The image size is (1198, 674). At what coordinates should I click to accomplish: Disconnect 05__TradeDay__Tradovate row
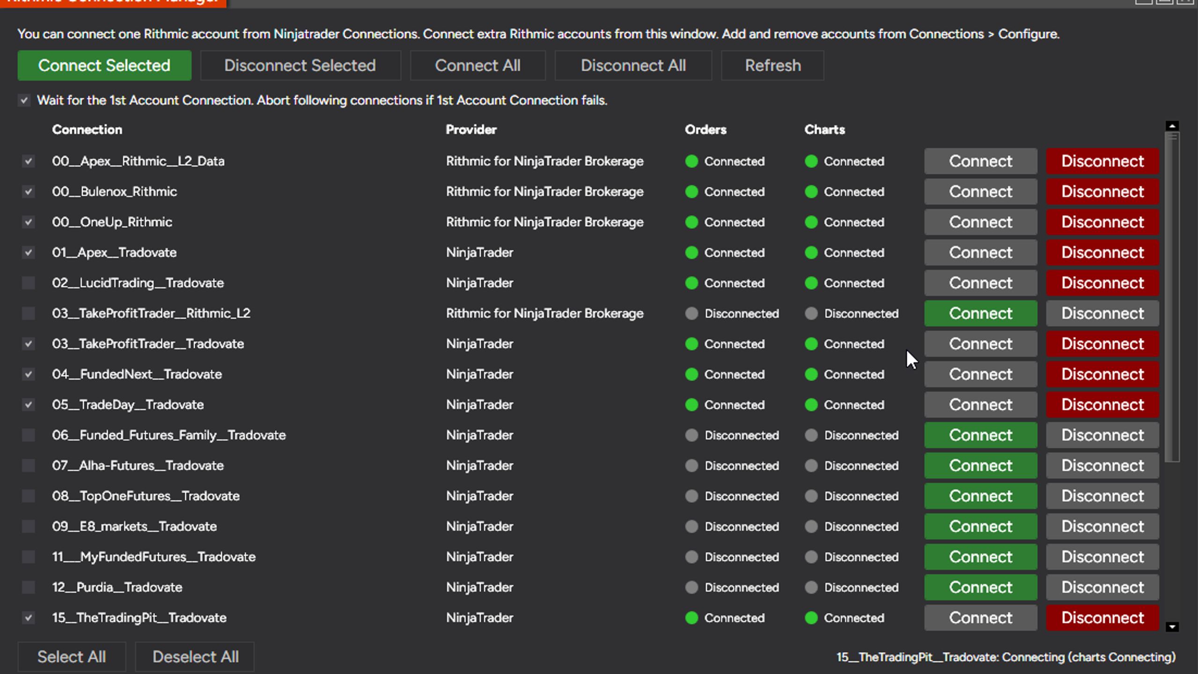pos(1102,404)
